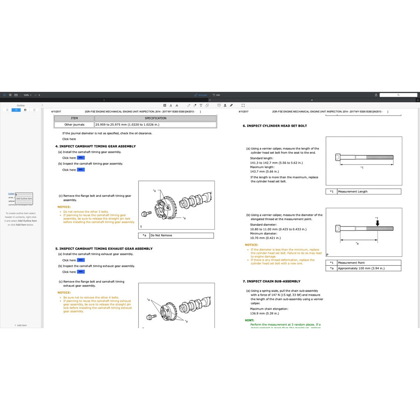Toggle the sidebar panel view icon
Screen dimensions: 420x420
[5, 95]
